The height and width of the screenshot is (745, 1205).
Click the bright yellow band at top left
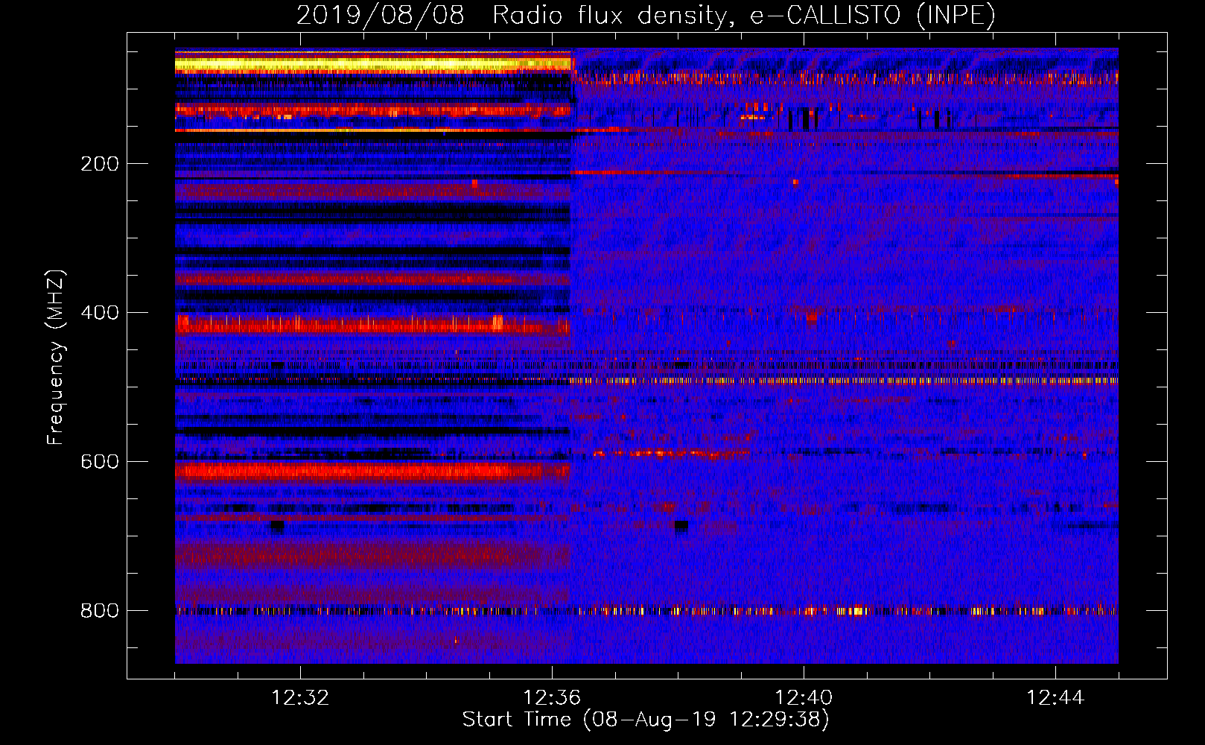(372, 65)
